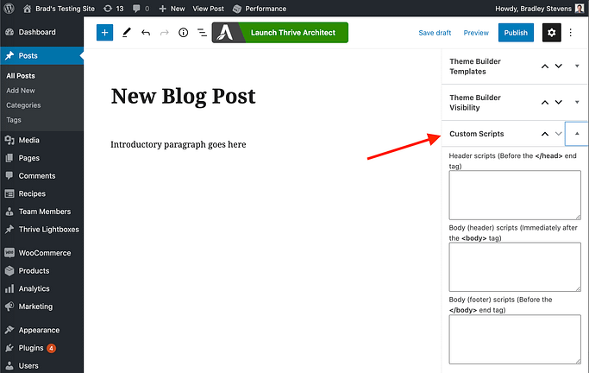Image resolution: width=589 pixels, height=373 pixels.
Task: Toggle the settings gear sidebar button
Action: click(x=551, y=33)
